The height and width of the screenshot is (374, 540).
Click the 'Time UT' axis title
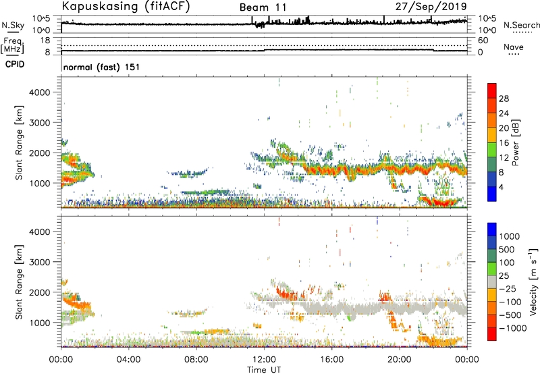[x=264, y=370]
